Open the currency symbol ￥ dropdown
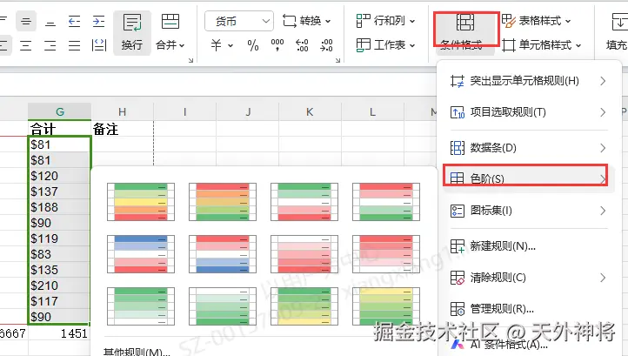This screenshot has height=356, width=628. tap(222, 45)
